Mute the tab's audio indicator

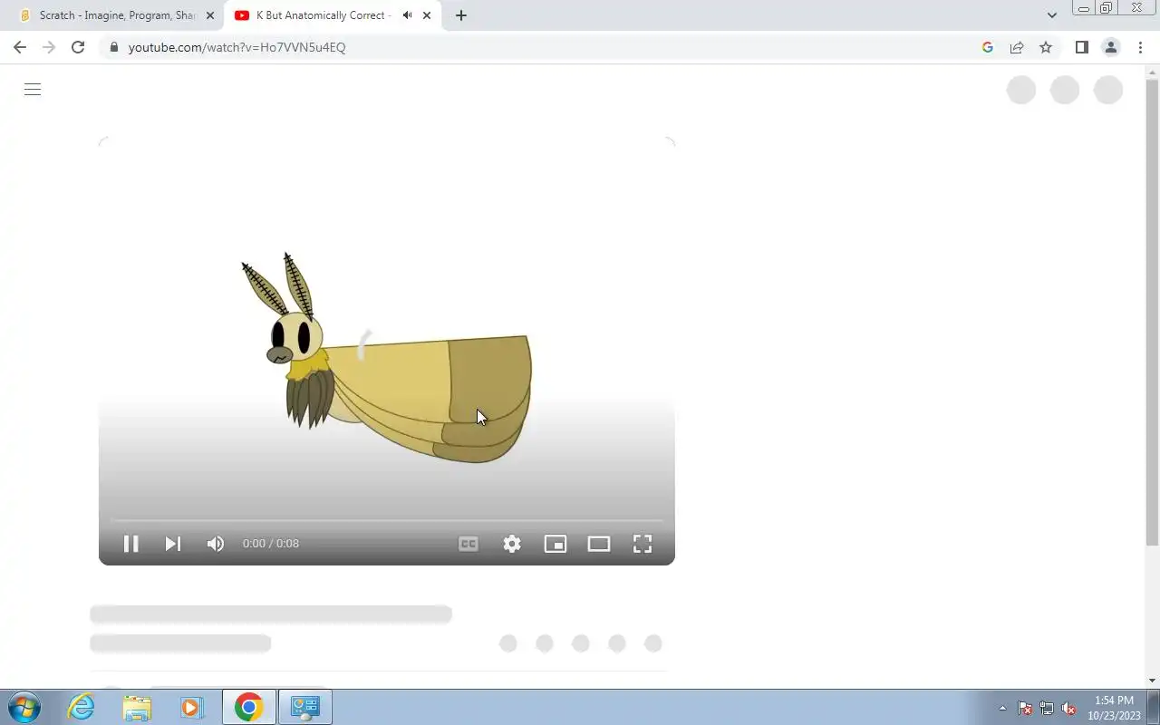click(x=407, y=15)
